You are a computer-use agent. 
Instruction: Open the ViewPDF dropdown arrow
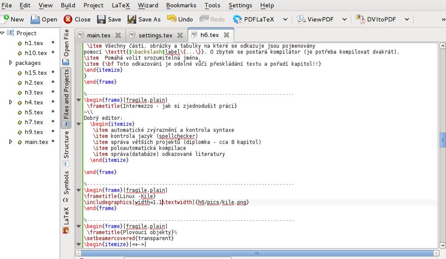[345, 19]
